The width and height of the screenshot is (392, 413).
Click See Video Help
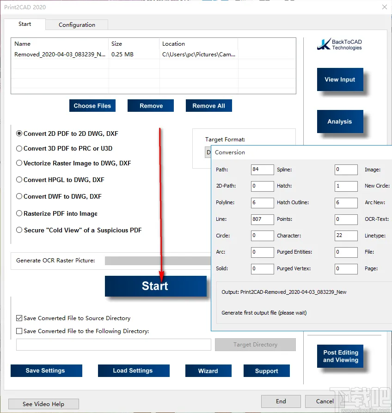[x=43, y=404]
